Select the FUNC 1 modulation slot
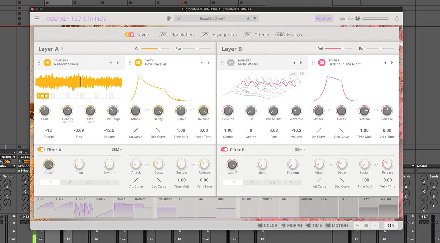The image size is (440, 243). coord(84,207)
